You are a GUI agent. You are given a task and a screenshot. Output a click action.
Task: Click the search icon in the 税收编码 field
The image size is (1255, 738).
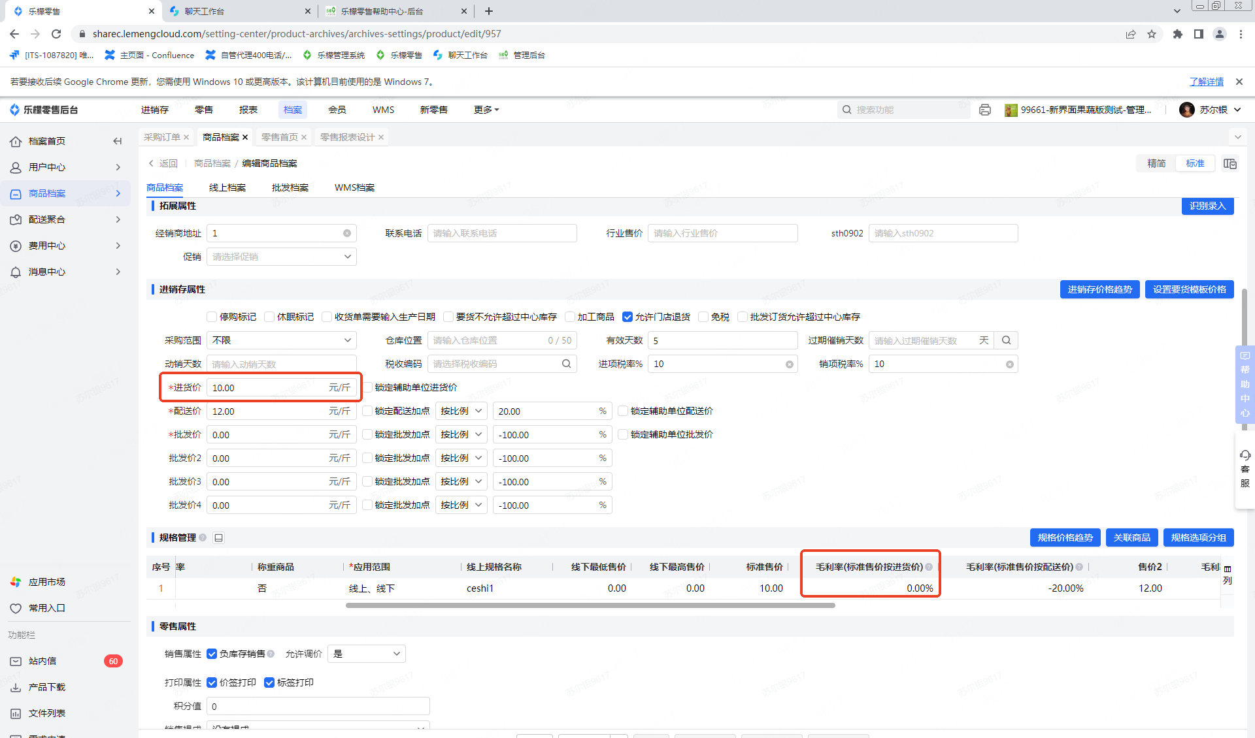[566, 364]
